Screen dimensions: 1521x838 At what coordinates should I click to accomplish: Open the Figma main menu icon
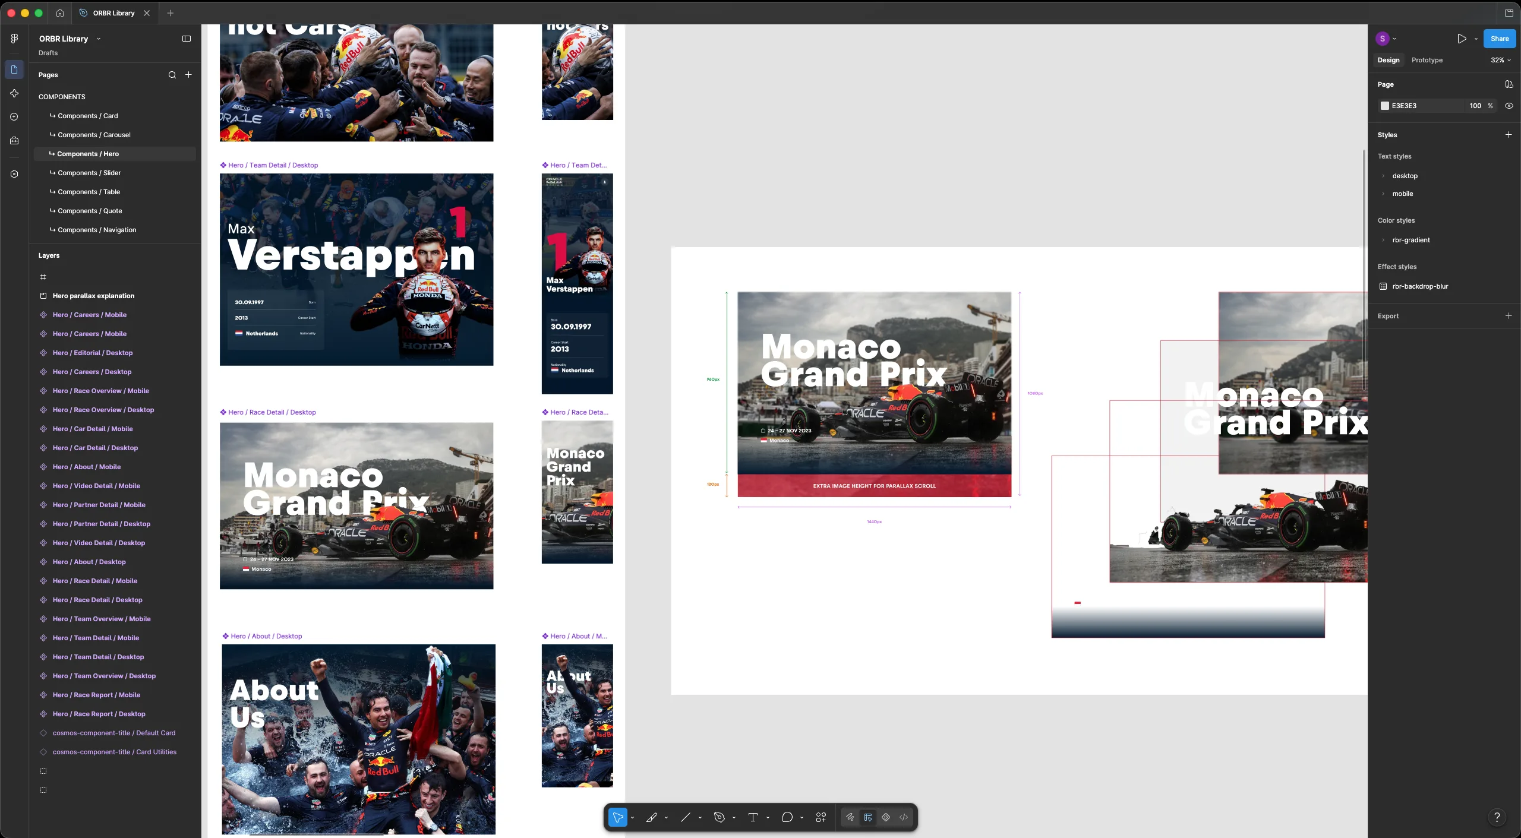click(x=14, y=39)
